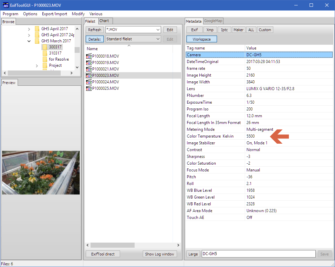Open the Standard filelist dropdown
The width and height of the screenshot is (335, 267).
(x=158, y=39)
